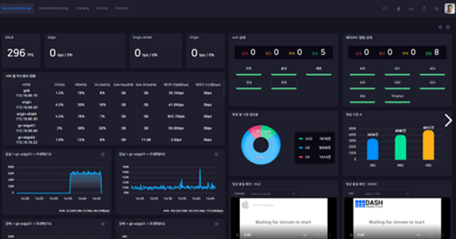The image size is (456, 239).
Task: Switch to the Channel Monitoring tab
Action: (x=53, y=8)
